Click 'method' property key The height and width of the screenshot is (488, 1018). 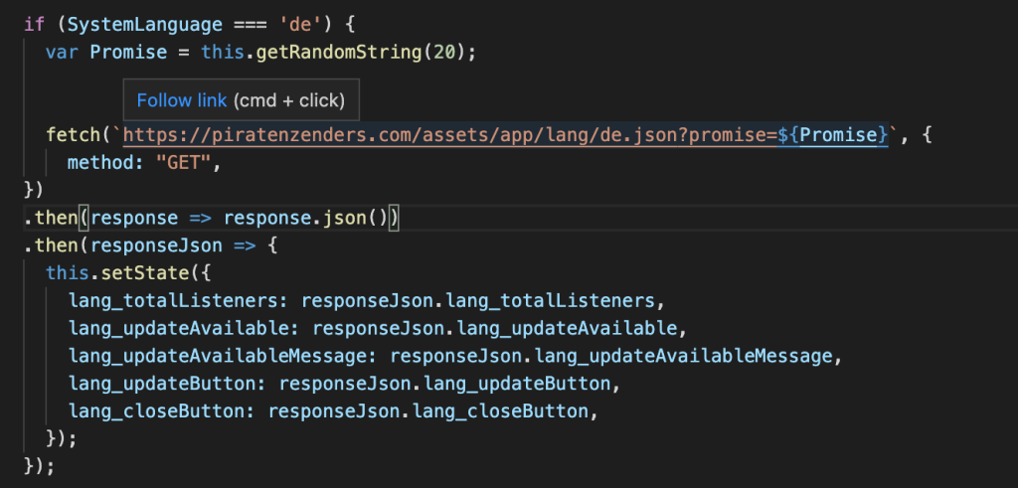(100, 164)
